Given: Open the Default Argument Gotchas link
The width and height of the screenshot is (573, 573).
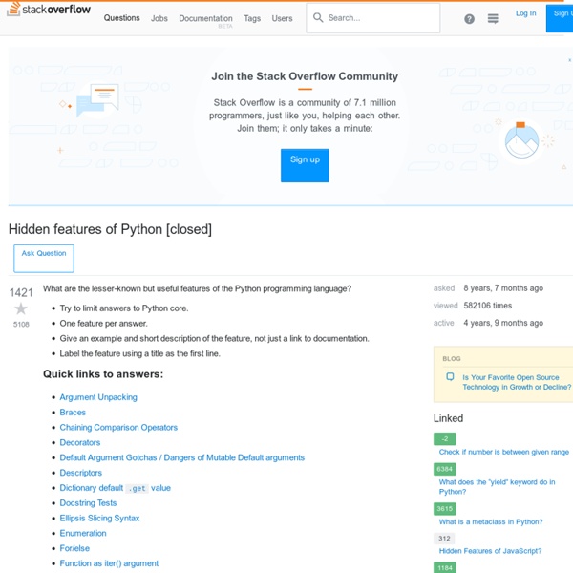Looking at the screenshot, I should tap(182, 457).
